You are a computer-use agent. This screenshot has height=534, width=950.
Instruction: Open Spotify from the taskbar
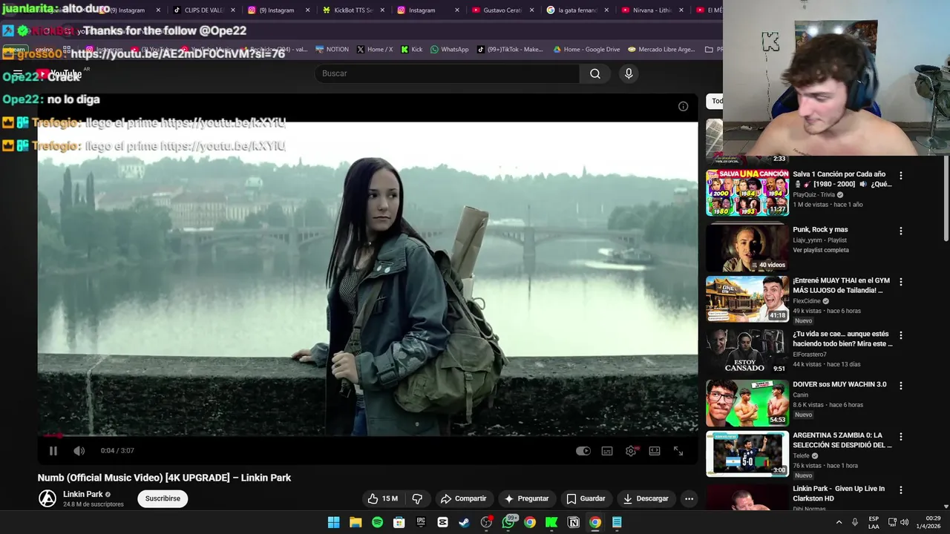tap(377, 522)
